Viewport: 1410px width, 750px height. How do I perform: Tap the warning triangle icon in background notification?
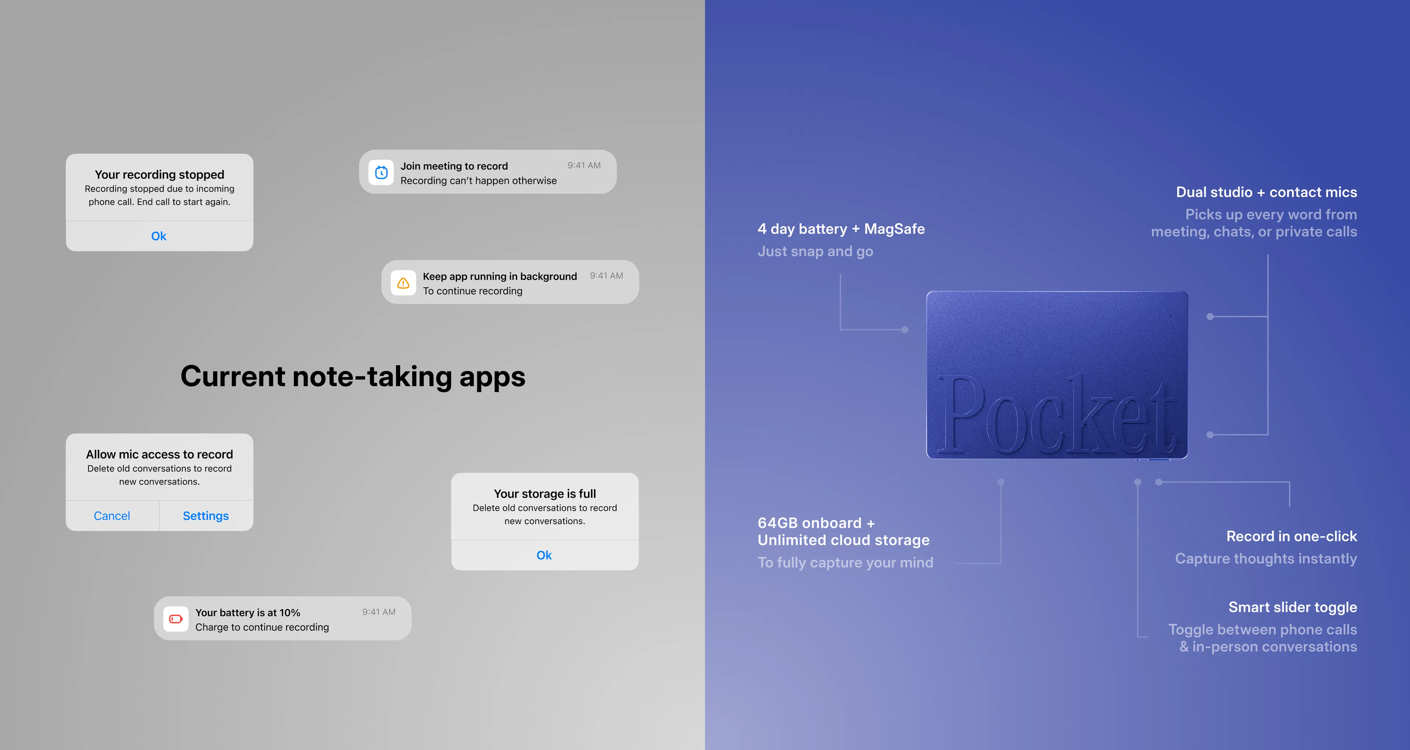pyautogui.click(x=404, y=283)
